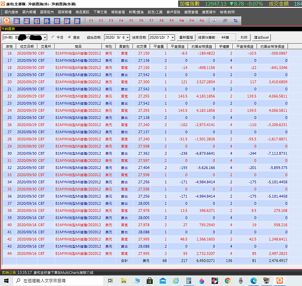Select the 歷史 radio button
302x286 pixels.
[x=70, y=37]
